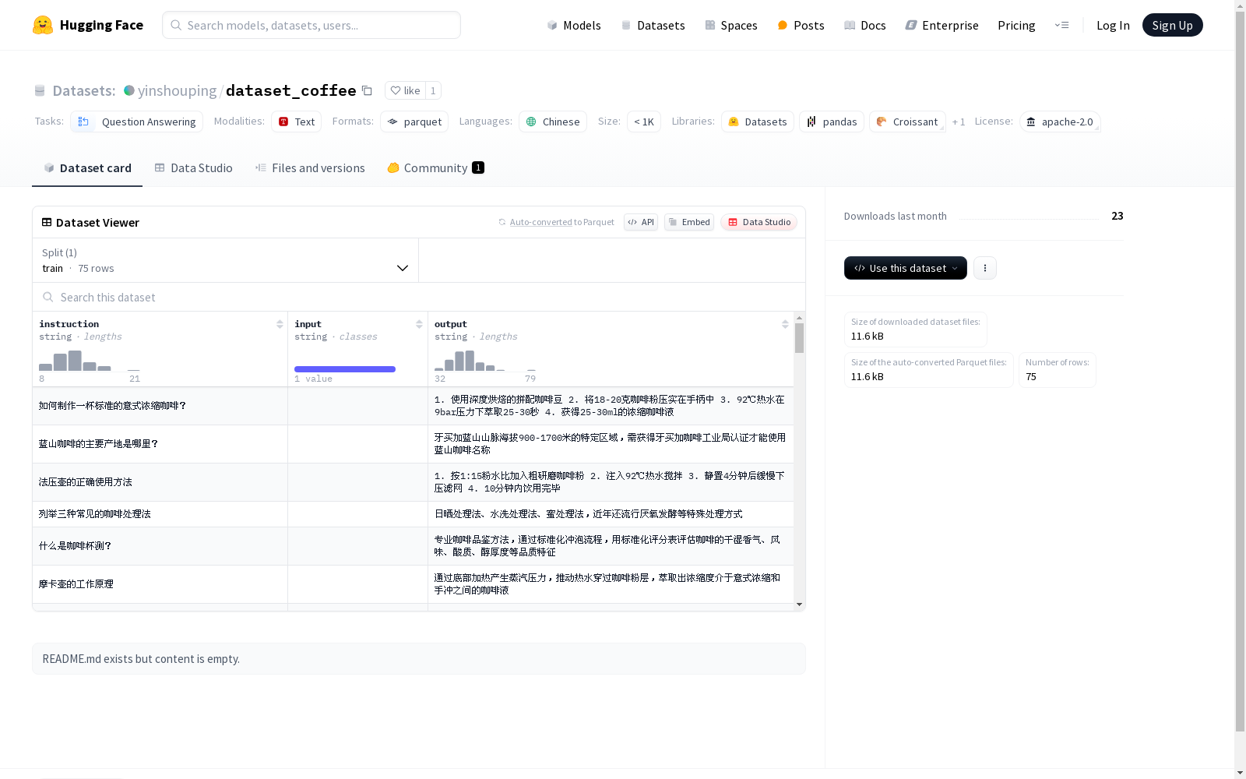Select row '列举三种常见的咖啡处理法'
Image resolution: width=1246 pixels, height=779 pixels.
click(413, 514)
